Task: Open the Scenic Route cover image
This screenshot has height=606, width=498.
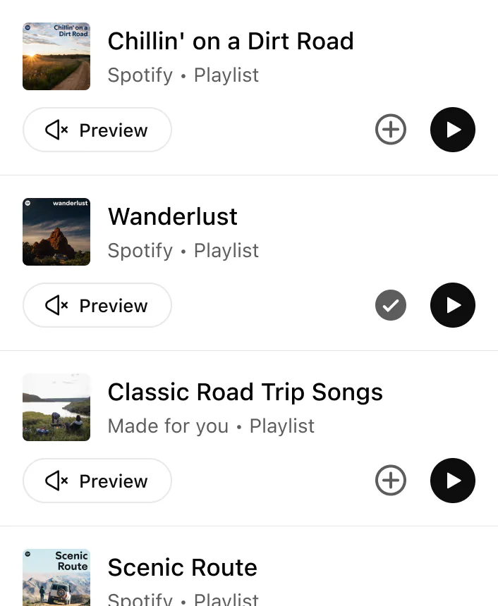Action: coord(56,577)
